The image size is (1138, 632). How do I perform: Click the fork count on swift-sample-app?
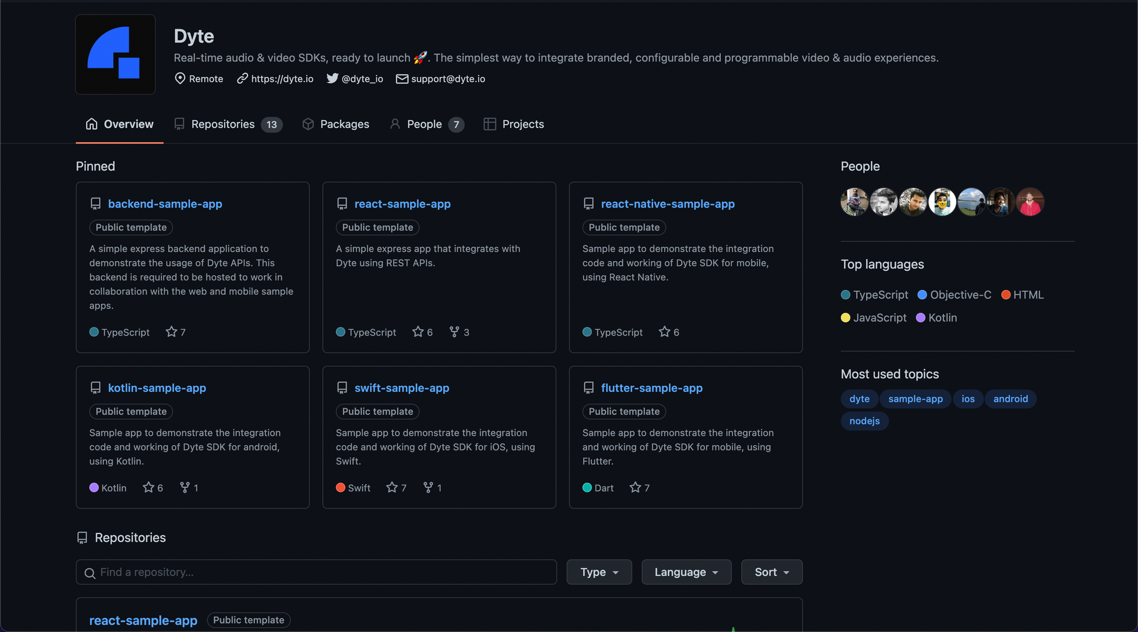[432, 488]
